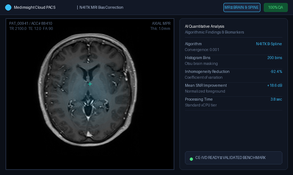The image size is (293, 175).
Task: Select the 'N4ITK MRI Bias Correction' header label
Action: click(x=101, y=7)
